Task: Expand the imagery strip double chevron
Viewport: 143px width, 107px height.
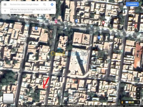Action: click(138, 102)
